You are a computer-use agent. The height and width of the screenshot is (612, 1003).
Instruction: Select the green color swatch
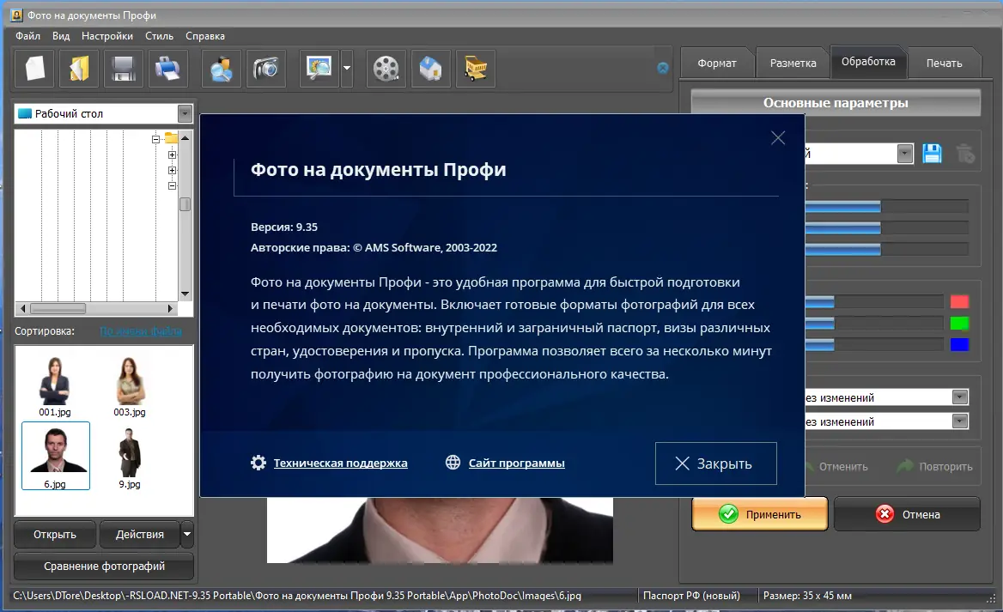click(x=961, y=324)
